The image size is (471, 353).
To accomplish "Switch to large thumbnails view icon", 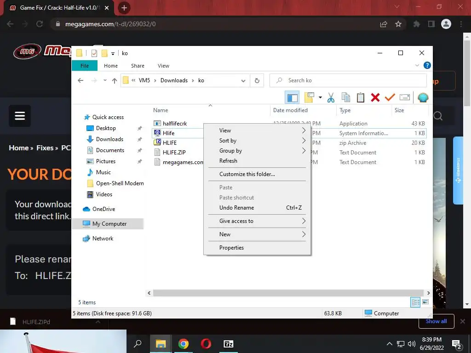I will point(425,302).
